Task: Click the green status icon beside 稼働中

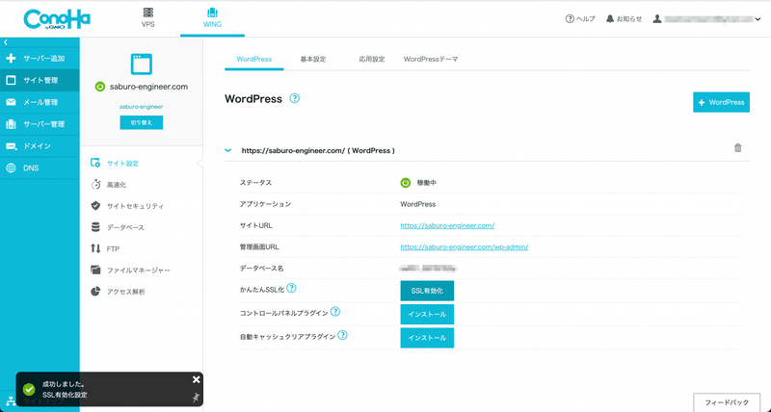Action: click(x=405, y=183)
